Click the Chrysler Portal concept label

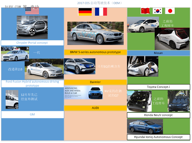32,43
